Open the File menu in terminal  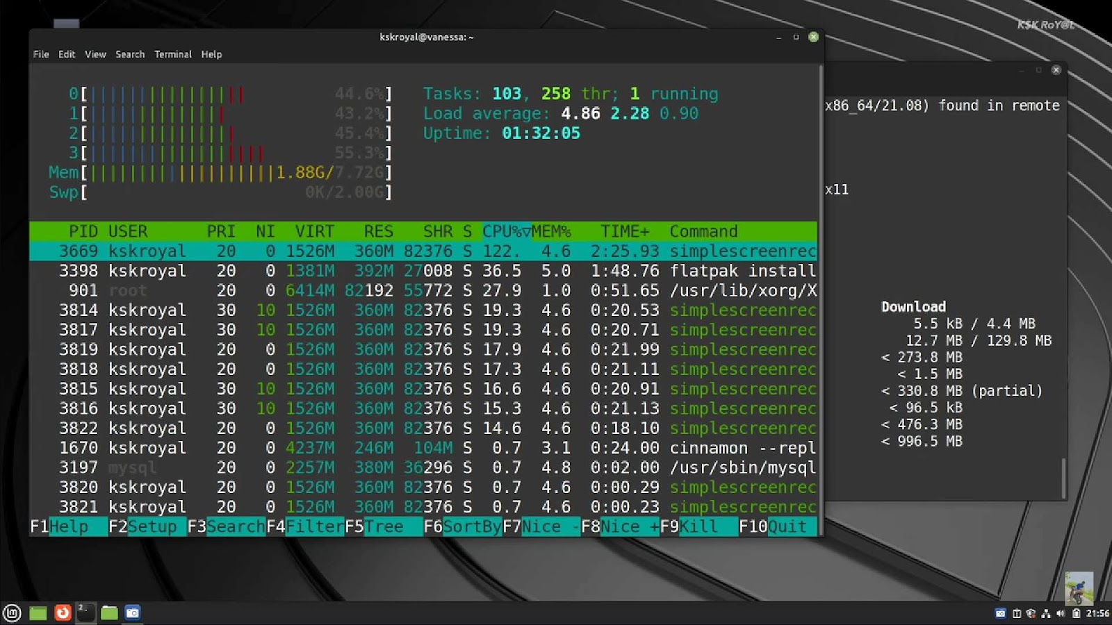point(41,54)
